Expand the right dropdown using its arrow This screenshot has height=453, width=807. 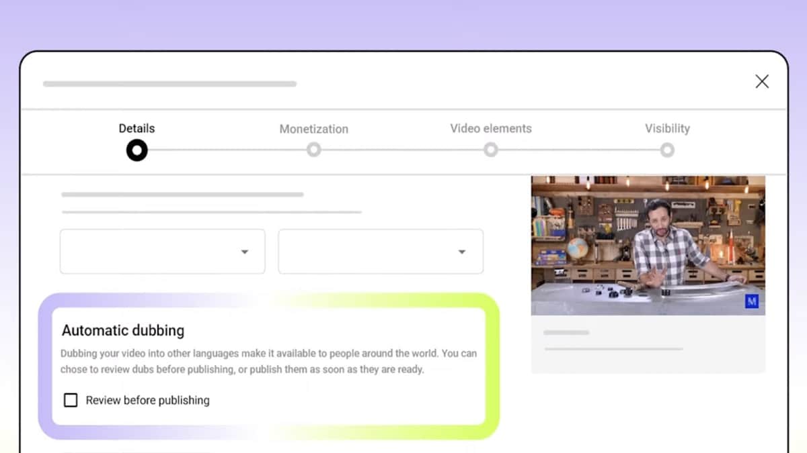462,252
